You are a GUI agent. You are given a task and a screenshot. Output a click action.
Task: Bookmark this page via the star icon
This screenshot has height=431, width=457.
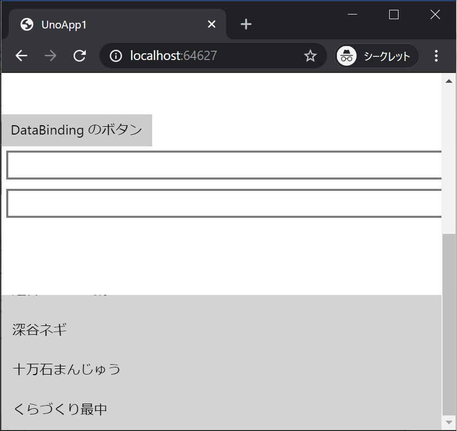tap(309, 56)
